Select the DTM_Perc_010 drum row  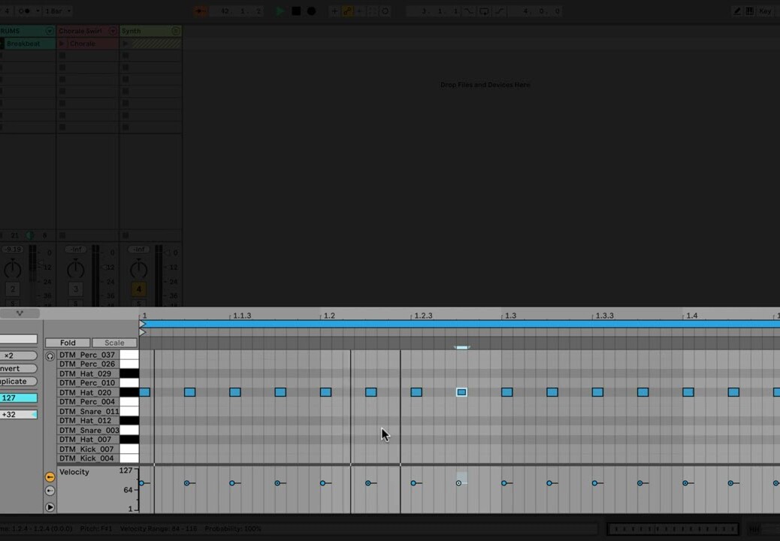(x=88, y=383)
